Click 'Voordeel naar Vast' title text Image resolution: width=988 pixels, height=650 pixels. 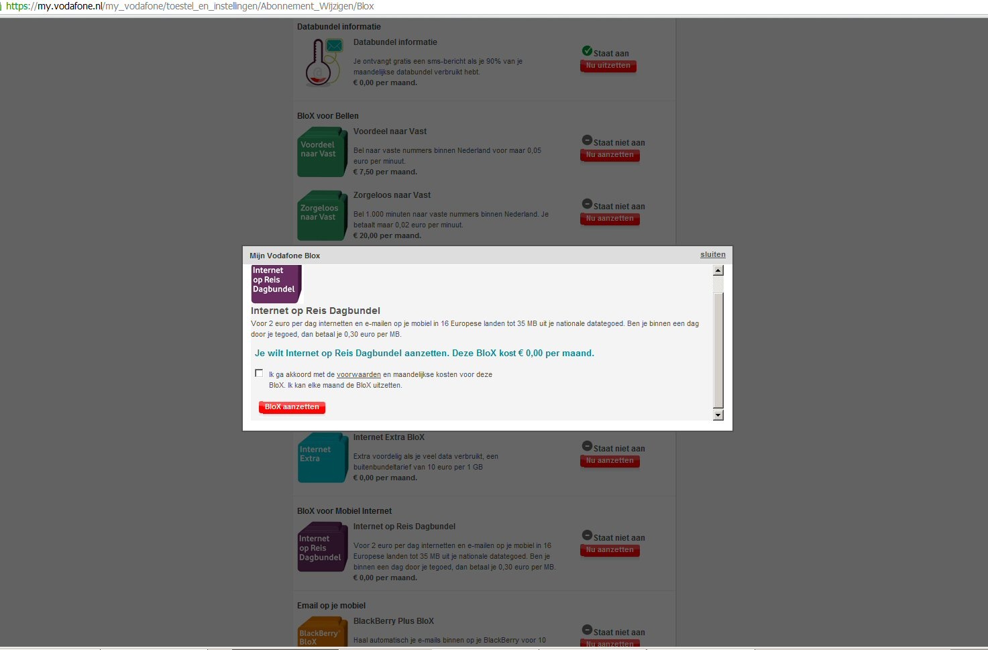[x=390, y=131]
